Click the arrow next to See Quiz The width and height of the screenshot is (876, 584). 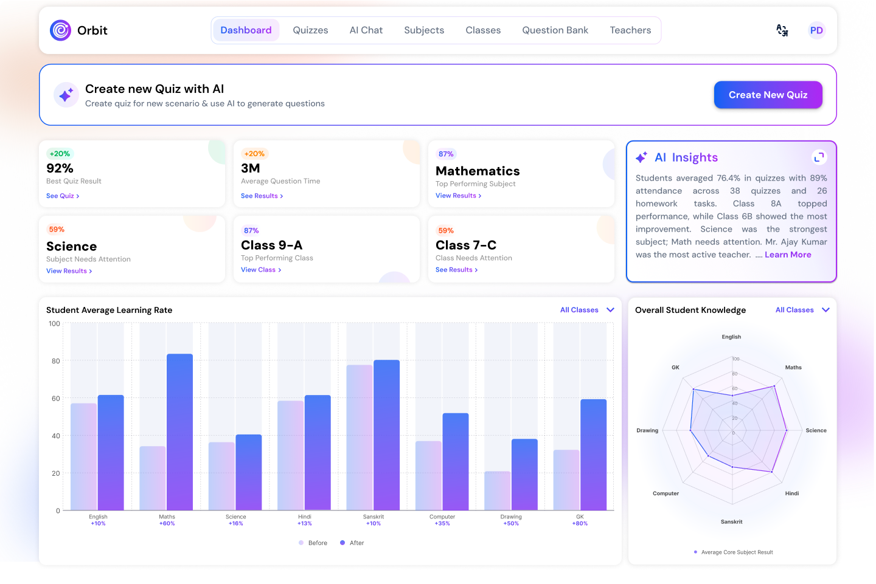point(78,196)
